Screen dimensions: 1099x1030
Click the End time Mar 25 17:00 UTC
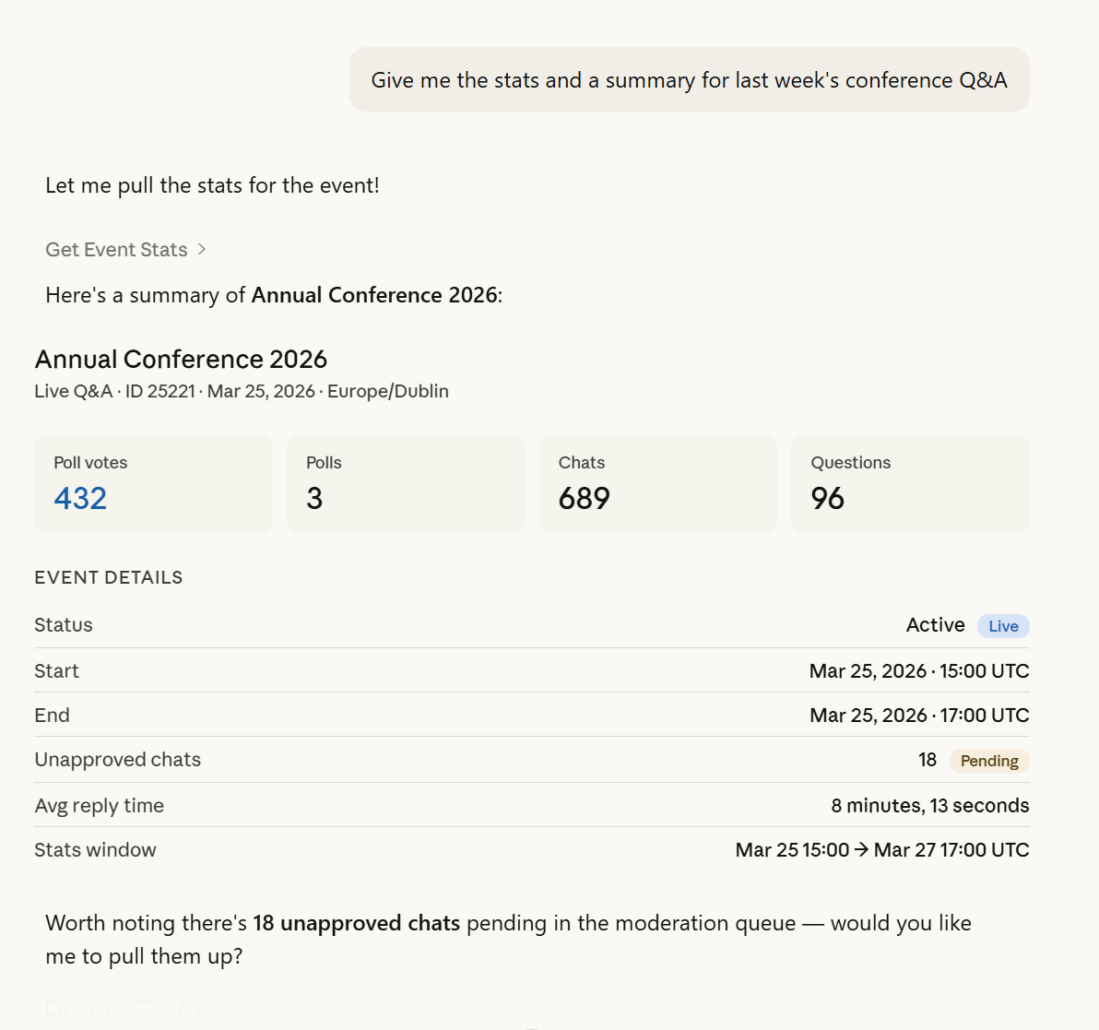pos(918,716)
